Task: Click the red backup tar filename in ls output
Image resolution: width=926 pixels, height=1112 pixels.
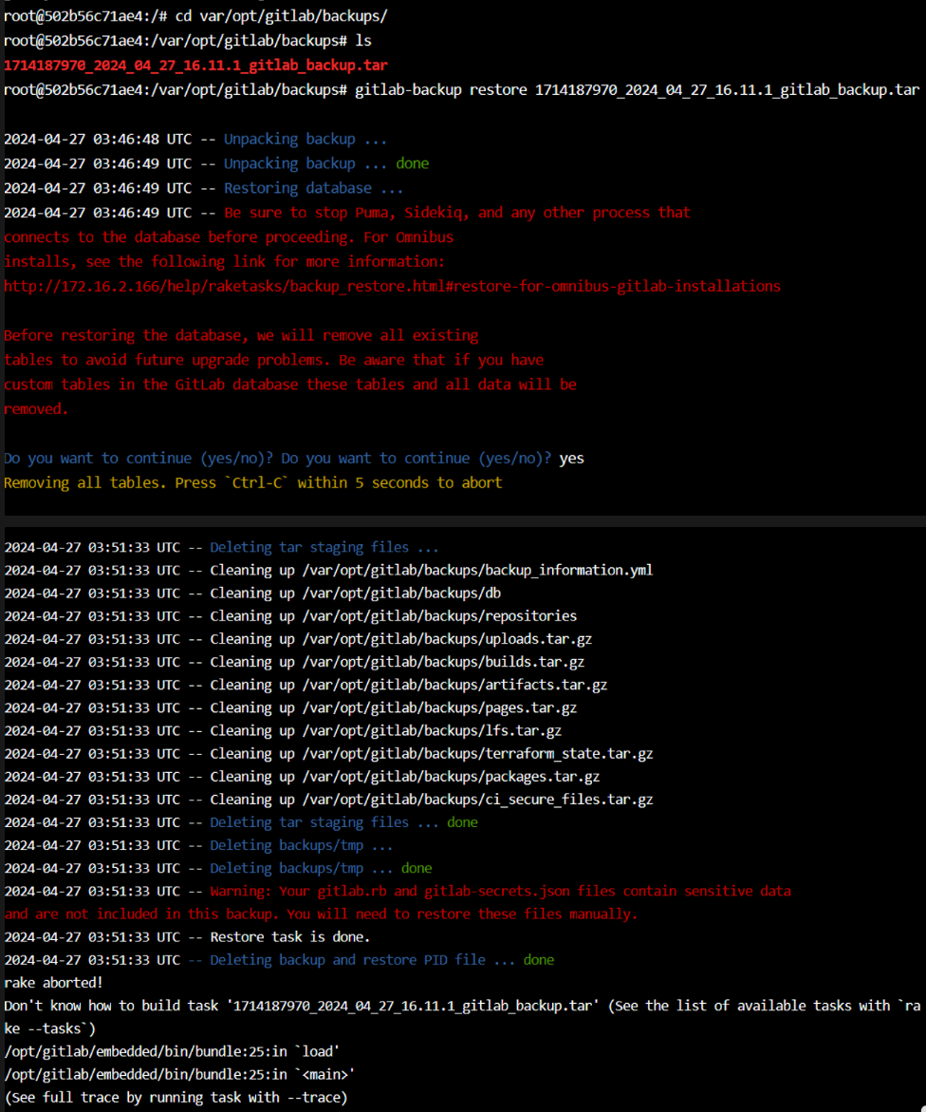Action: point(195,66)
